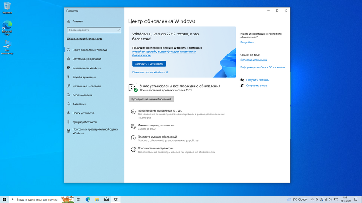Click Пока остаться на Windows 10 link
This screenshot has width=362, height=203.
150,72
